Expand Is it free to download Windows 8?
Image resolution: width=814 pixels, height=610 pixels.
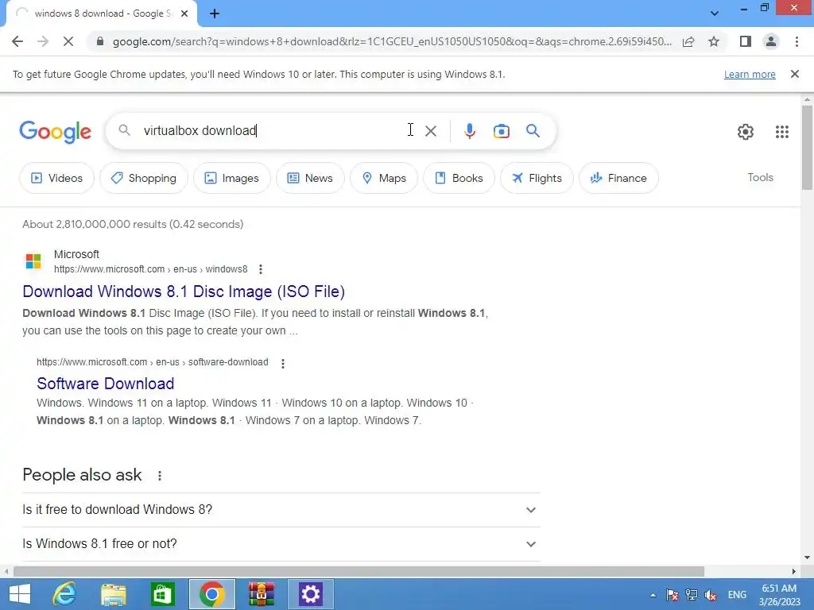(281, 510)
